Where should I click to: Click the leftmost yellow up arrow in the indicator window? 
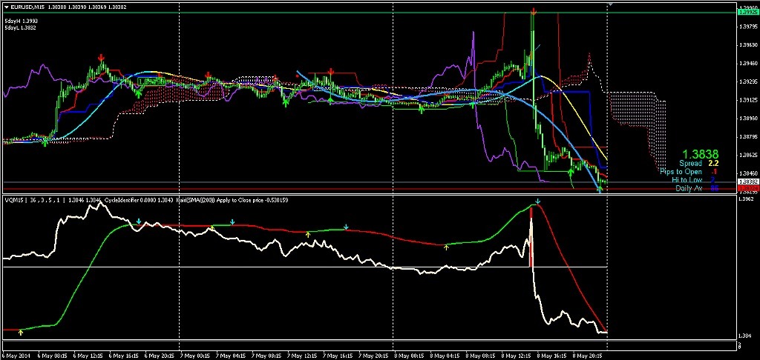click(x=21, y=333)
